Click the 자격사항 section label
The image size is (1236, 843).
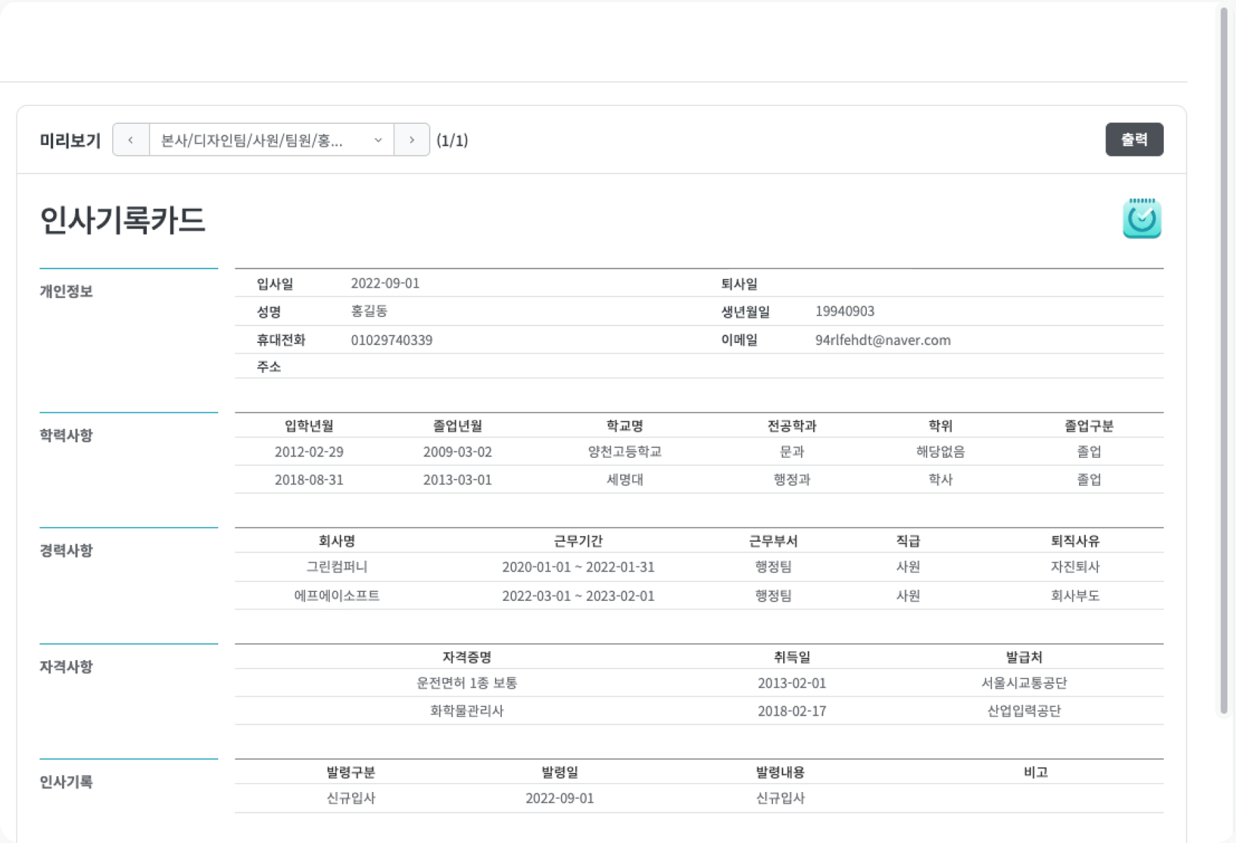66,667
